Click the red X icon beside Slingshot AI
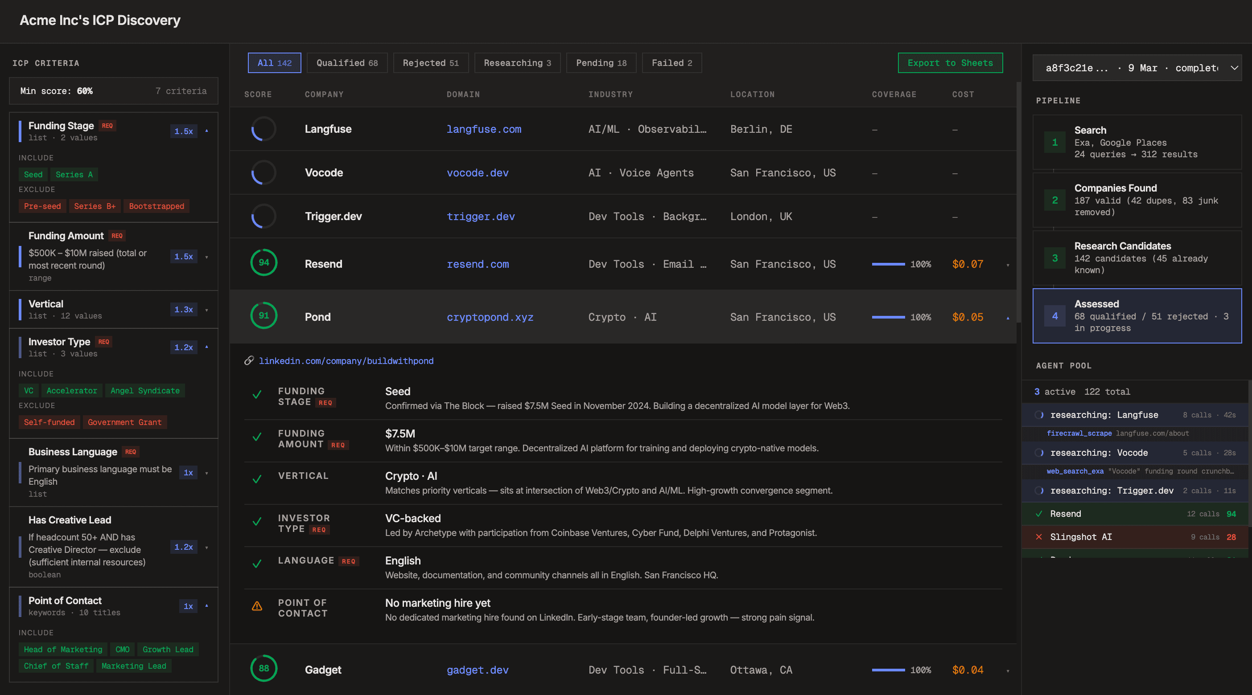Image resolution: width=1252 pixels, height=695 pixels. 1039,537
